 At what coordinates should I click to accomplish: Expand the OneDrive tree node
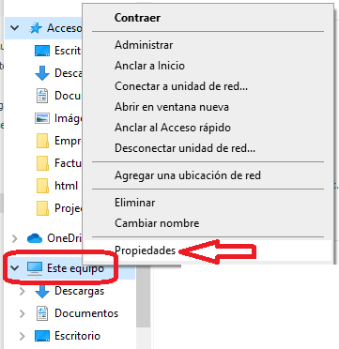(x=14, y=238)
